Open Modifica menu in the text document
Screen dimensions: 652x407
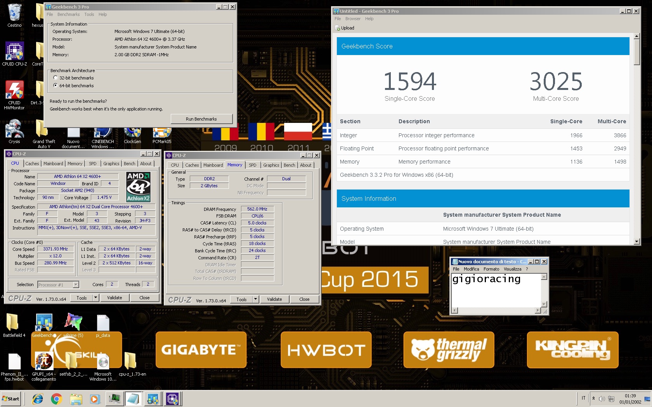[x=471, y=269]
